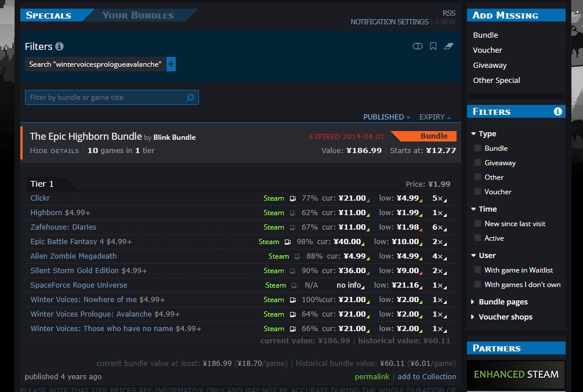Click the magnifier icon in title filter box
The image size is (583, 392).
point(190,97)
